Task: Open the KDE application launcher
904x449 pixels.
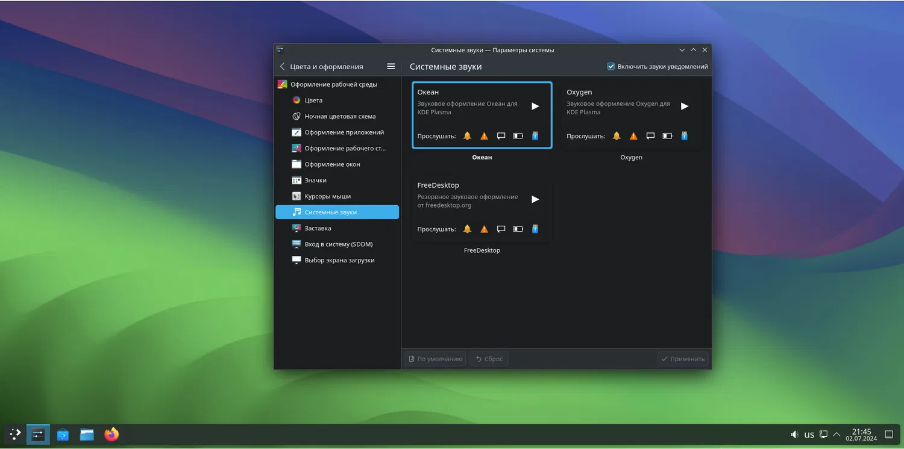Action: point(14,435)
